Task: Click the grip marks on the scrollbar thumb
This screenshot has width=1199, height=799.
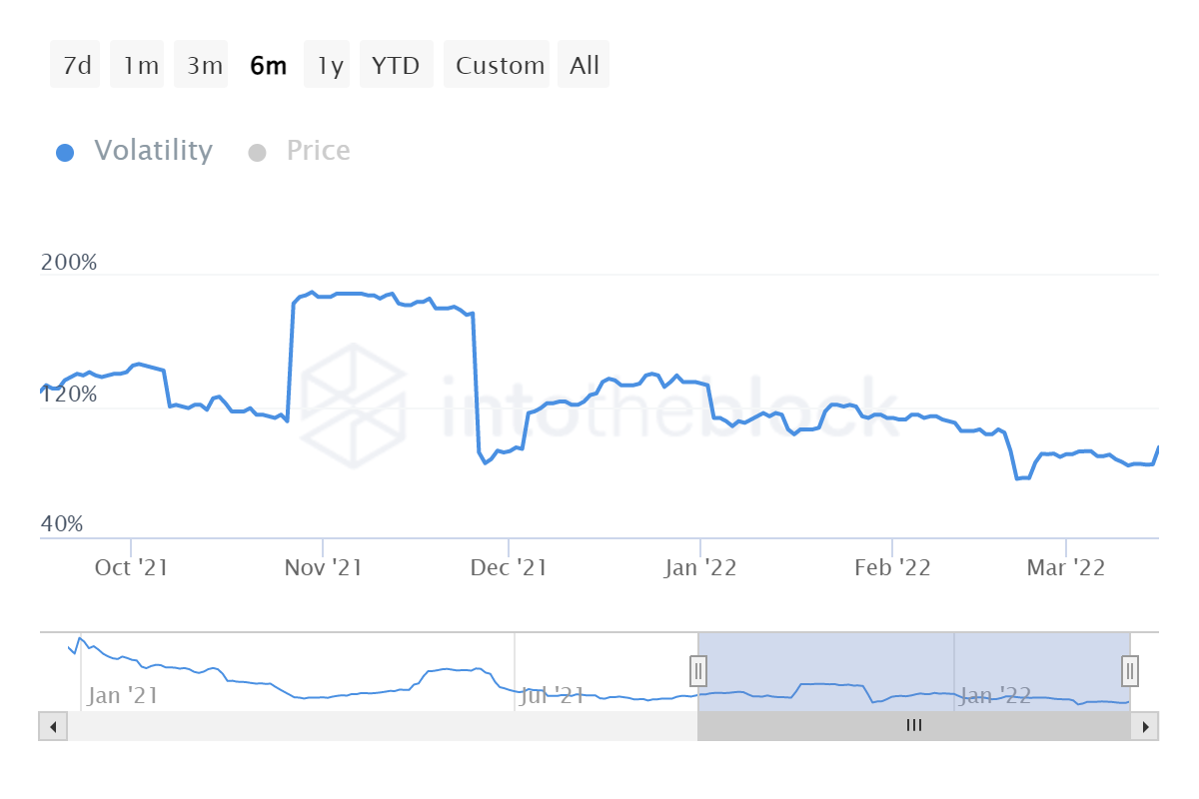Action: coord(913,726)
